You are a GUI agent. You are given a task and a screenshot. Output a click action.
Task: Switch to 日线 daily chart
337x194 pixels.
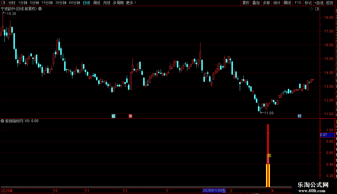pyautogui.click(x=86, y=3)
